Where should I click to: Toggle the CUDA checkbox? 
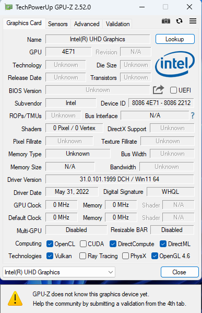pyautogui.click(x=83, y=244)
